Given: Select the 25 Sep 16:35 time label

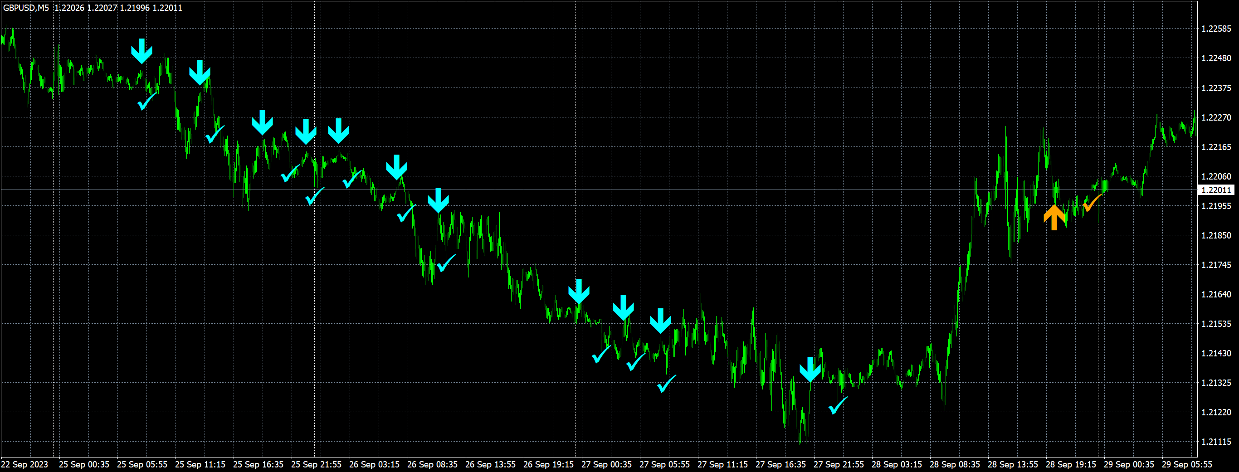Looking at the screenshot, I should point(259,464).
